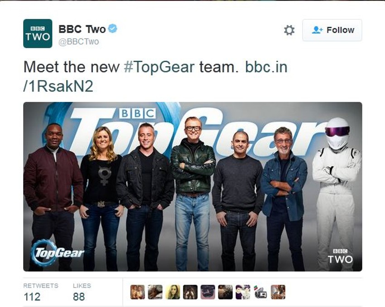Screen dimensions: 385x307
Task: Click the BBC Two profile avatar
Action: pos(38,34)
